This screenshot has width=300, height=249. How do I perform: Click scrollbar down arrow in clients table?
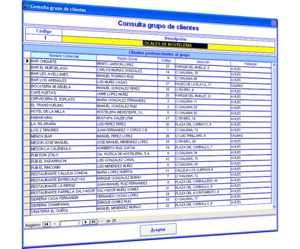click(x=274, y=206)
